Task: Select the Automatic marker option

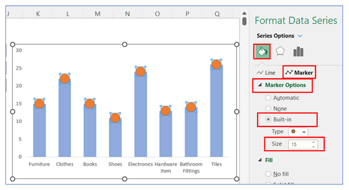Action: [268, 98]
